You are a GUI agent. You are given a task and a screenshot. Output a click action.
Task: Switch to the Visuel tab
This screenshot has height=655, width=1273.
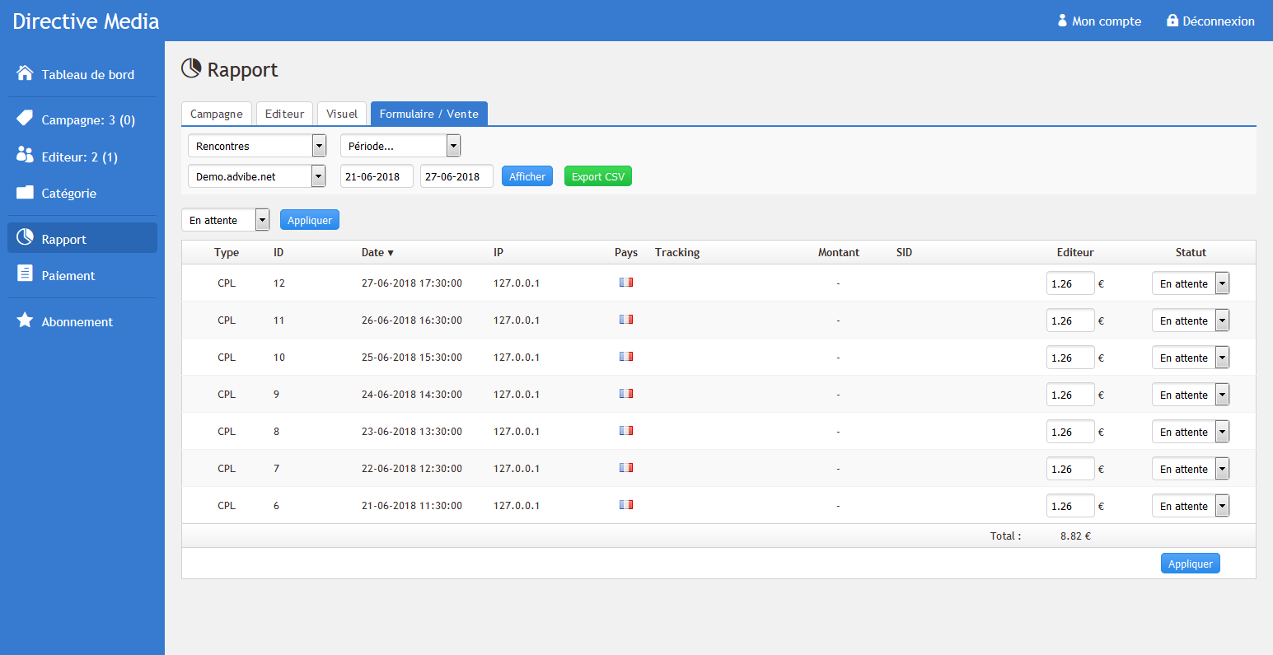click(342, 114)
